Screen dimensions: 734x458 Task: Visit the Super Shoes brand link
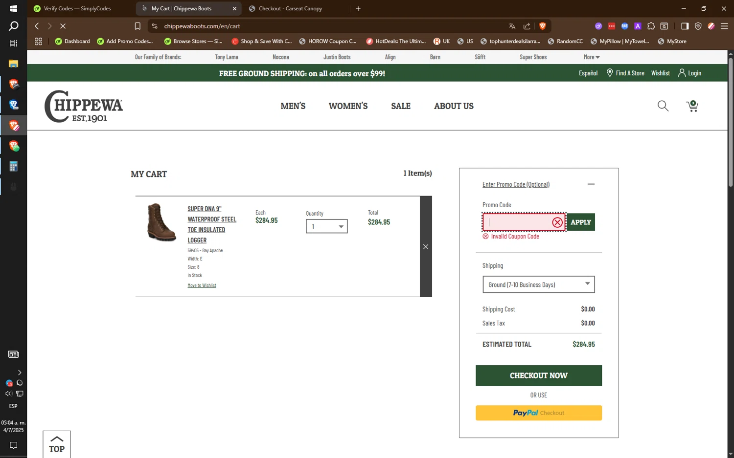pos(533,57)
